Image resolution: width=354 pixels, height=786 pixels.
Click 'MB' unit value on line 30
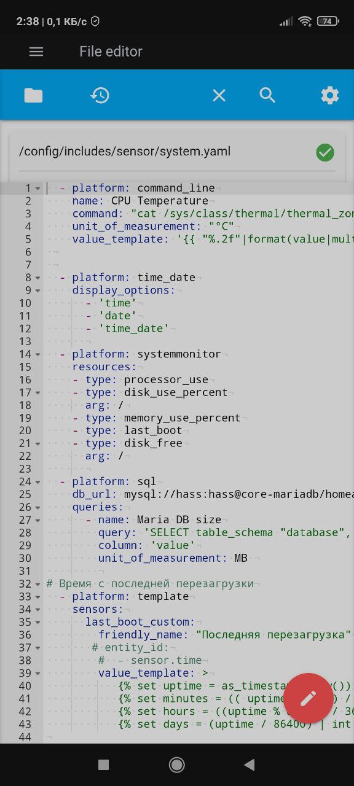point(241,558)
